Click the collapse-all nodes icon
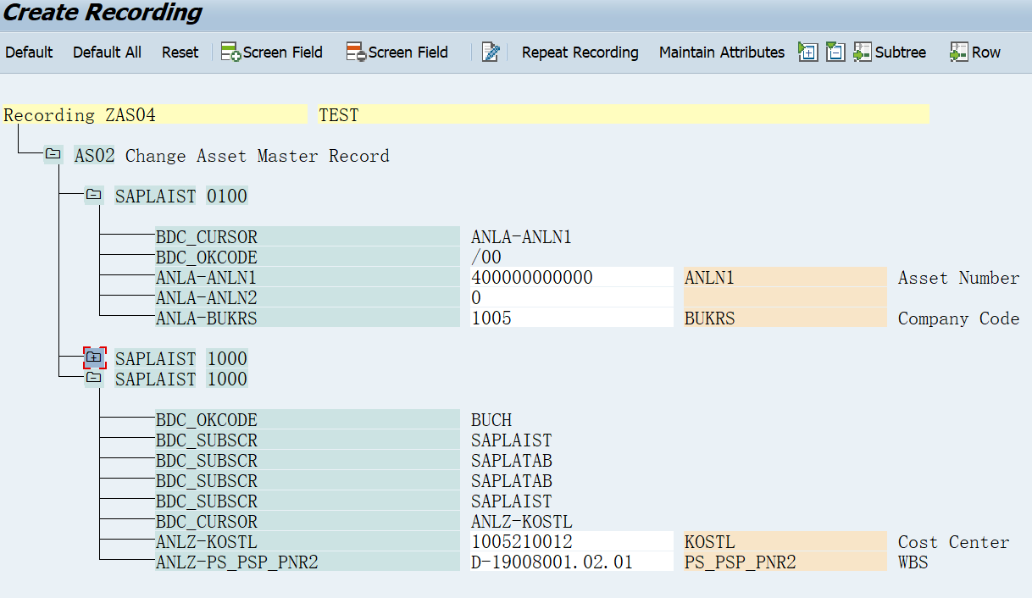The image size is (1032, 598). 835,52
